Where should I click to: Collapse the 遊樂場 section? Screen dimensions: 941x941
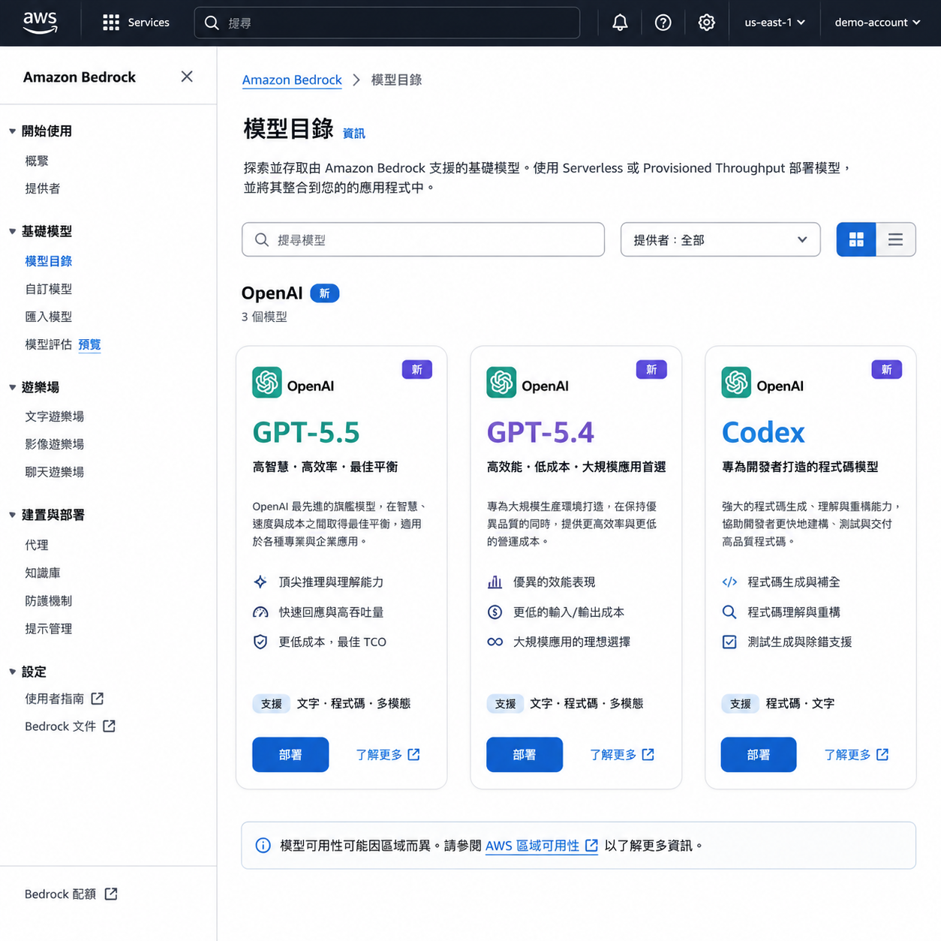12,387
